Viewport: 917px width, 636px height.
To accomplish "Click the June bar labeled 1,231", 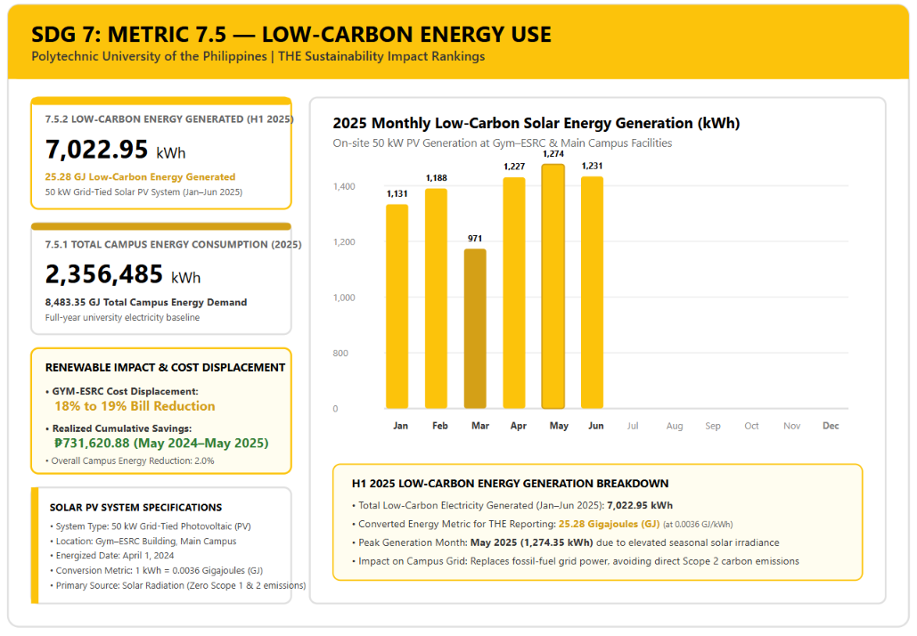I will tap(592, 292).
